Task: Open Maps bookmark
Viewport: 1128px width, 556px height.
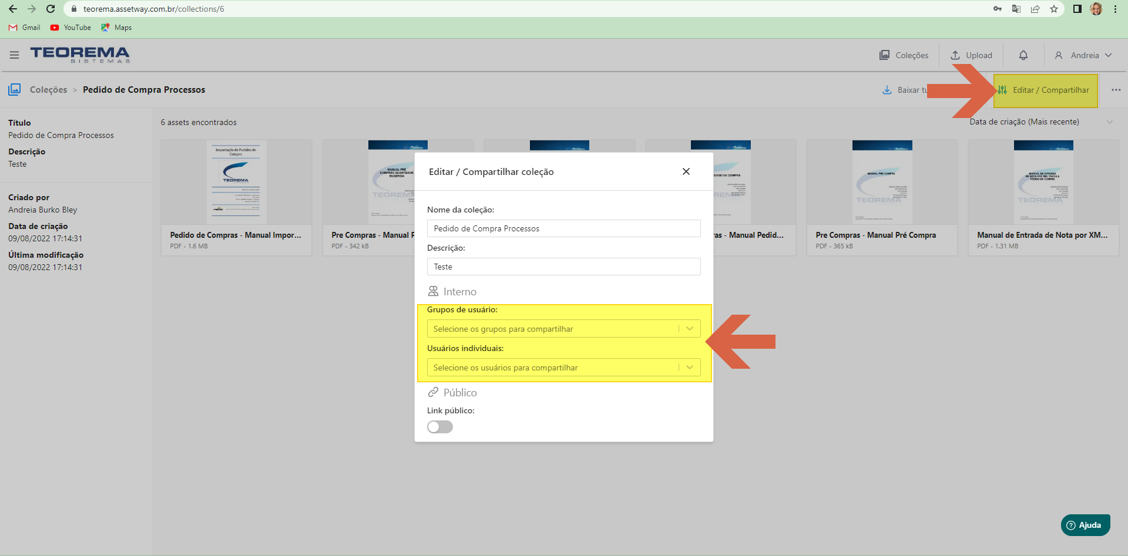Action: coord(116,28)
